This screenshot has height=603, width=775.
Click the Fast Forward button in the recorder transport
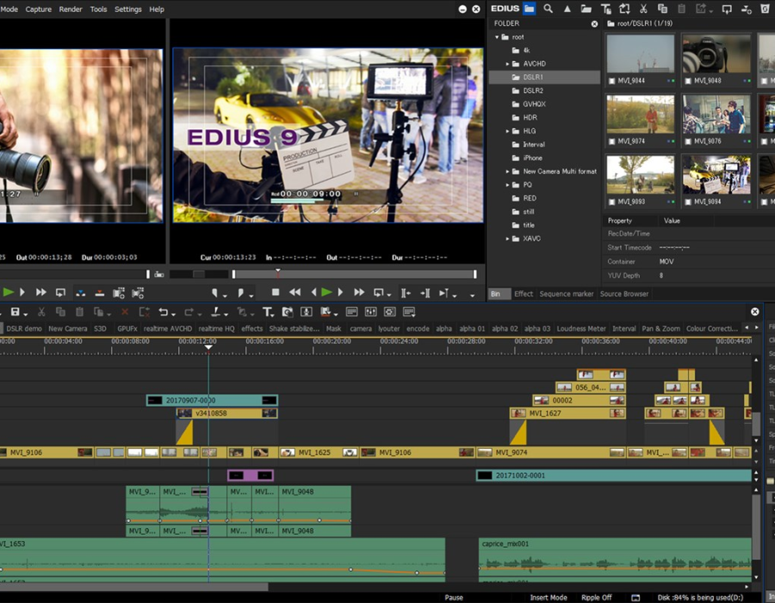(x=359, y=292)
